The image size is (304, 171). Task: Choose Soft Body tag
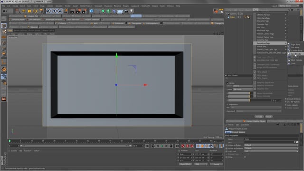click(296, 47)
